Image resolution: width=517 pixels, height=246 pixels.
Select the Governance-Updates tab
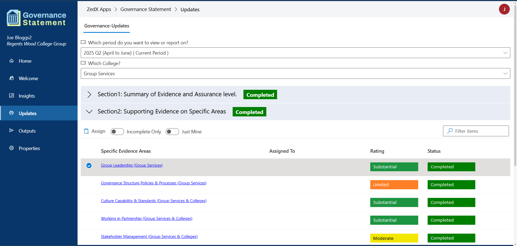tap(107, 26)
